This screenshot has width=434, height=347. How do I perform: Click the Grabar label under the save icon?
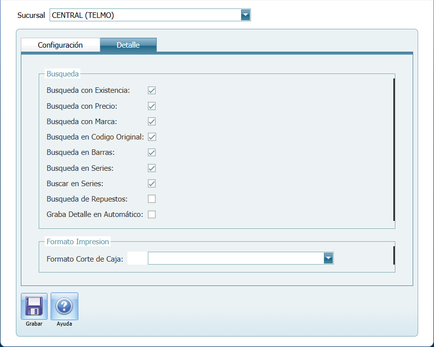tap(34, 324)
